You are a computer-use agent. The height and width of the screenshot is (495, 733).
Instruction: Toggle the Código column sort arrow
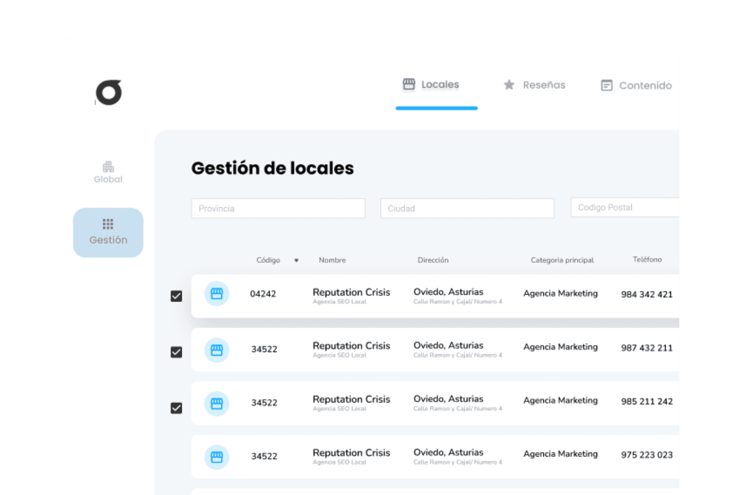click(296, 260)
